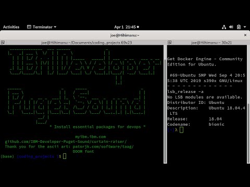Select the coding_projects 69x23 pane titlebar
This screenshot has height=187, width=250.
pos(86,43)
